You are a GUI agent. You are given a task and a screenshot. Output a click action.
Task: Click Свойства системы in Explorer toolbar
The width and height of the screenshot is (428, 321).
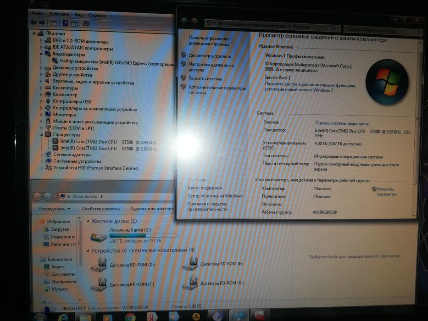click(x=101, y=209)
